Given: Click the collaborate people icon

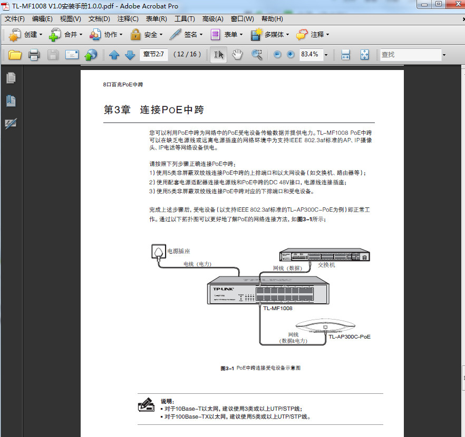Looking at the screenshot, I should pyautogui.click(x=95, y=35).
